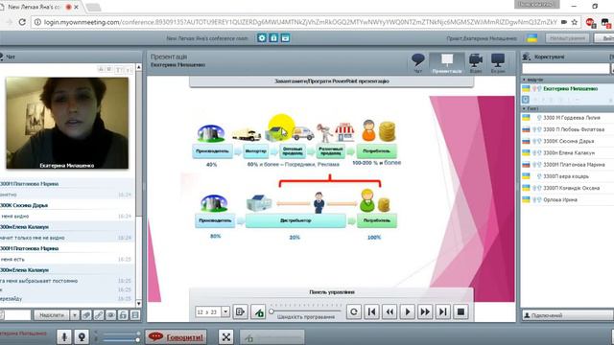Open the Налаштування settings button
Image resolution: width=614 pixels, height=345 pixels.
567,38
